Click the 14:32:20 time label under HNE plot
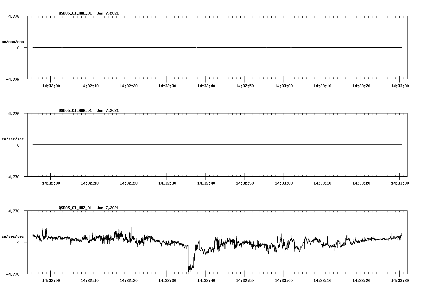The width and height of the screenshot is (430, 292). (129, 86)
